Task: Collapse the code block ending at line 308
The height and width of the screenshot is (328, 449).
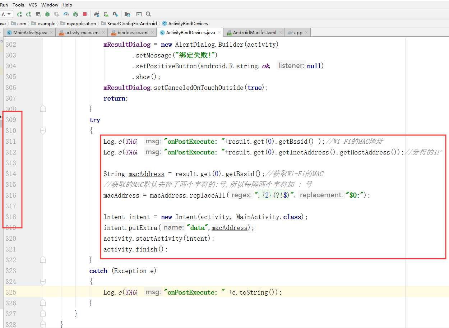Action: (43, 108)
